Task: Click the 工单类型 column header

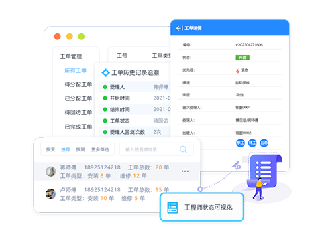Action: pos(162,56)
